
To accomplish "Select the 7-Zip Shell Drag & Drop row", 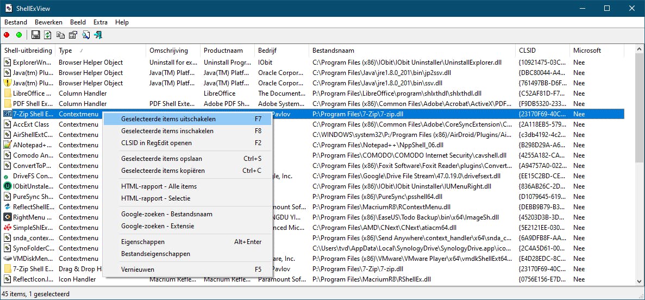I will [x=314, y=268].
